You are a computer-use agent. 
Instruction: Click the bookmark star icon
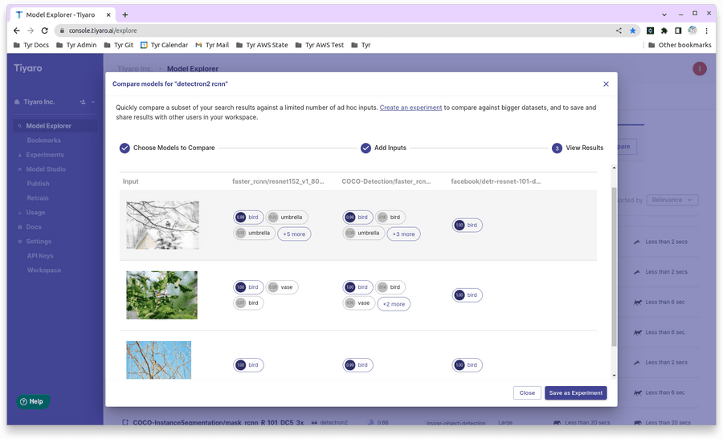pyautogui.click(x=633, y=30)
